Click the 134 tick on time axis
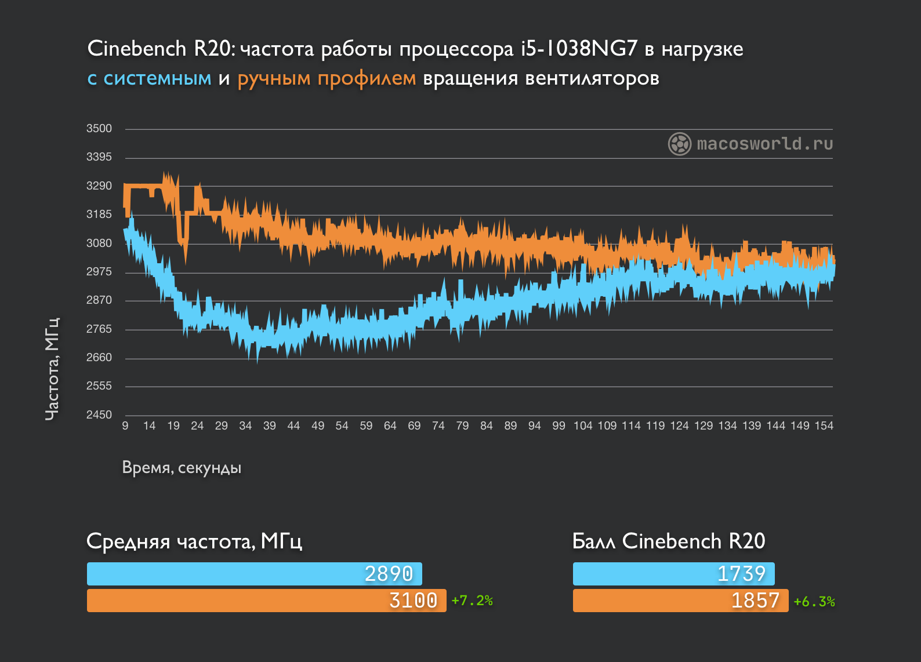This screenshot has height=662, width=921. 727,426
